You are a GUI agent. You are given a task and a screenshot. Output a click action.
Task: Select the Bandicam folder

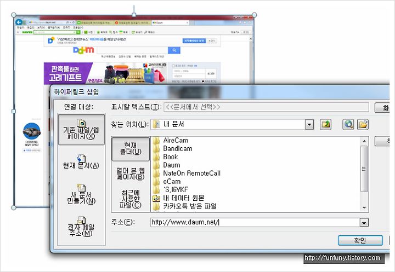pyautogui.click(x=178, y=148)
